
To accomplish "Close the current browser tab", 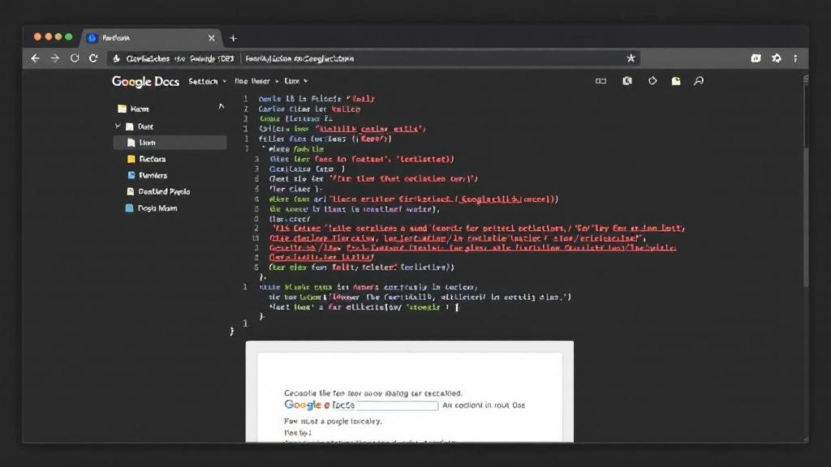I will pyautogui.click(x=212, y=38).
